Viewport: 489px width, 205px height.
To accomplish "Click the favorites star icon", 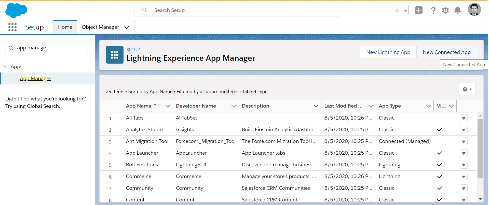I will click(397, 10).
